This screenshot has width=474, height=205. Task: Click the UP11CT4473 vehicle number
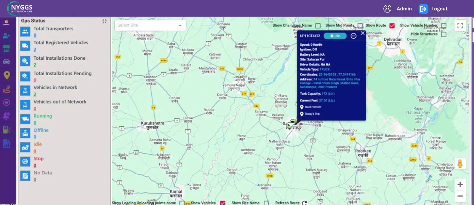310,36
